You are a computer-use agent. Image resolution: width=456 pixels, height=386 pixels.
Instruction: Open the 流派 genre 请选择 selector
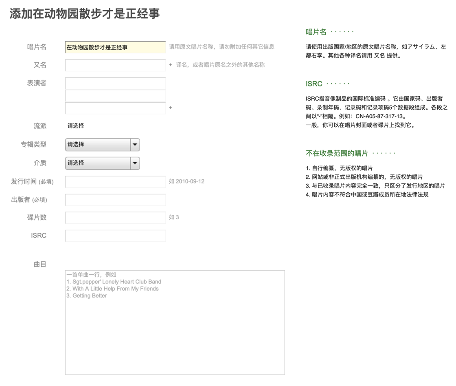76,126
